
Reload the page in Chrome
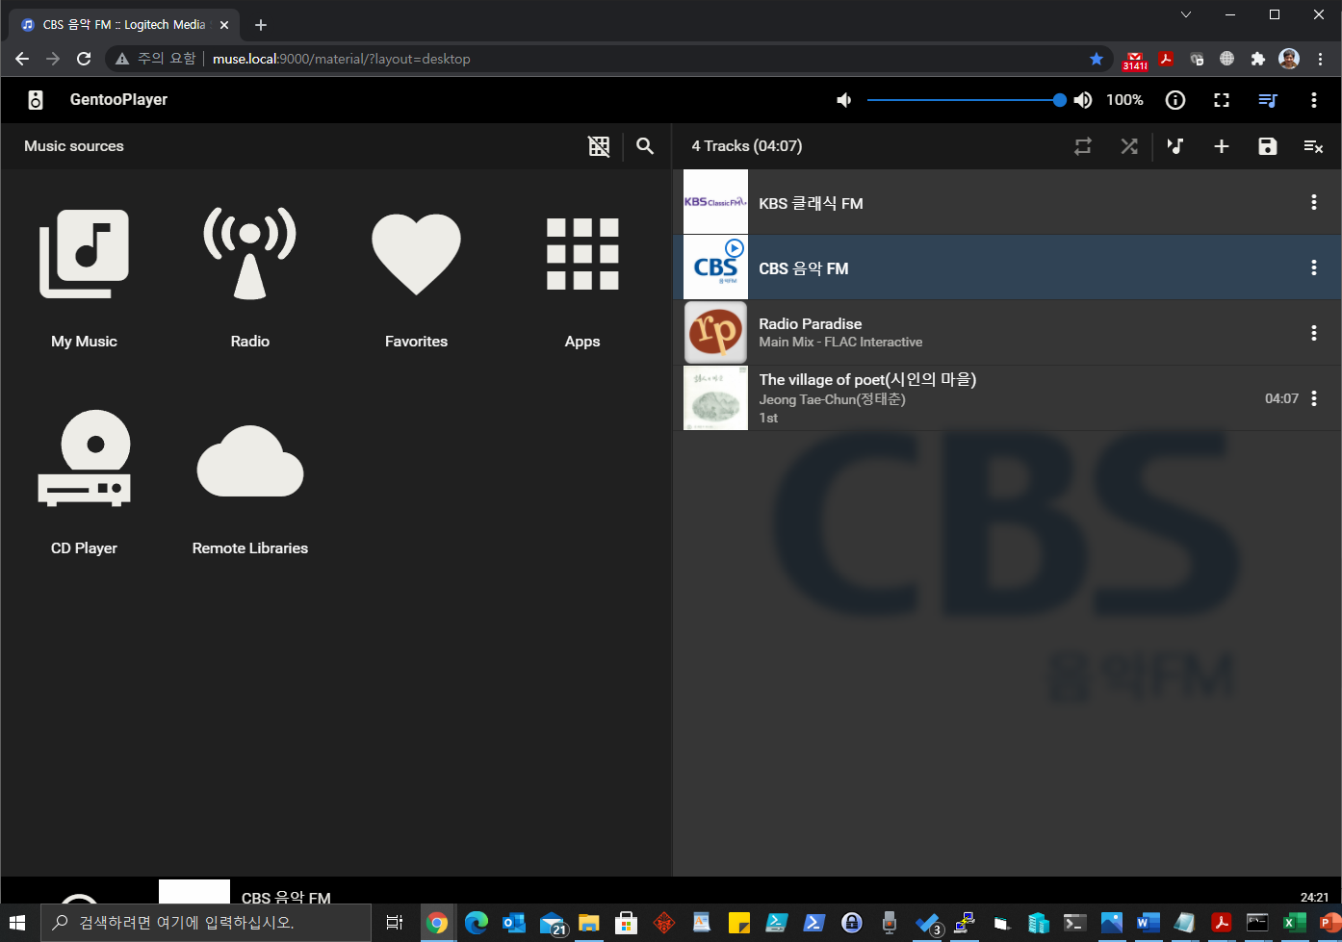click(84, 59)
